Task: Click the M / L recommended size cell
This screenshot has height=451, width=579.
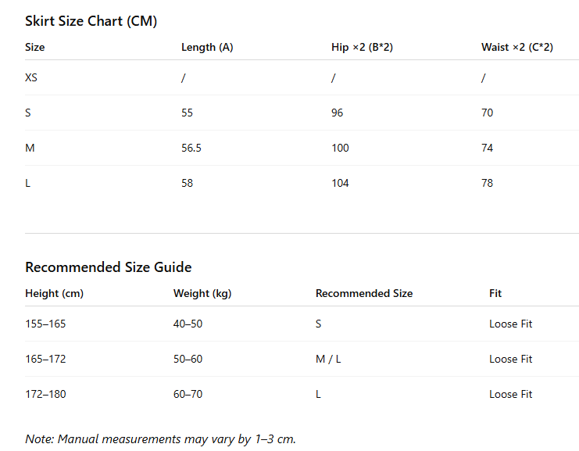Action: point(328,359)
